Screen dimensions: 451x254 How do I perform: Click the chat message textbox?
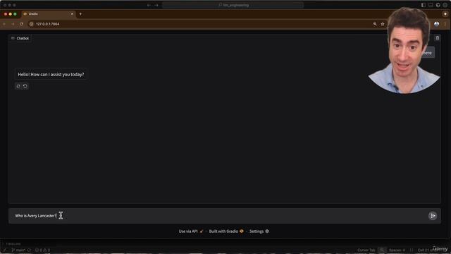218,216
